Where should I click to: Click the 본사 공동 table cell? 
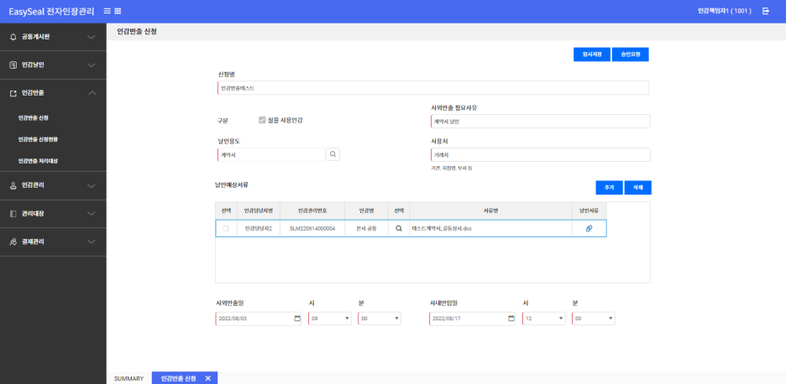click(x=366, y=228)
